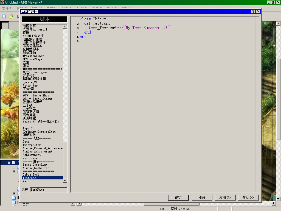
Task: Click code line 'class Object'
Action: (x=93, y=19)
